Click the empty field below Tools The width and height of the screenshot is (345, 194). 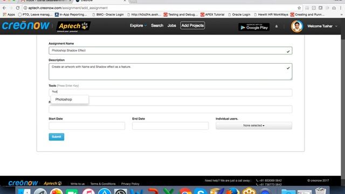click(170, 109)
